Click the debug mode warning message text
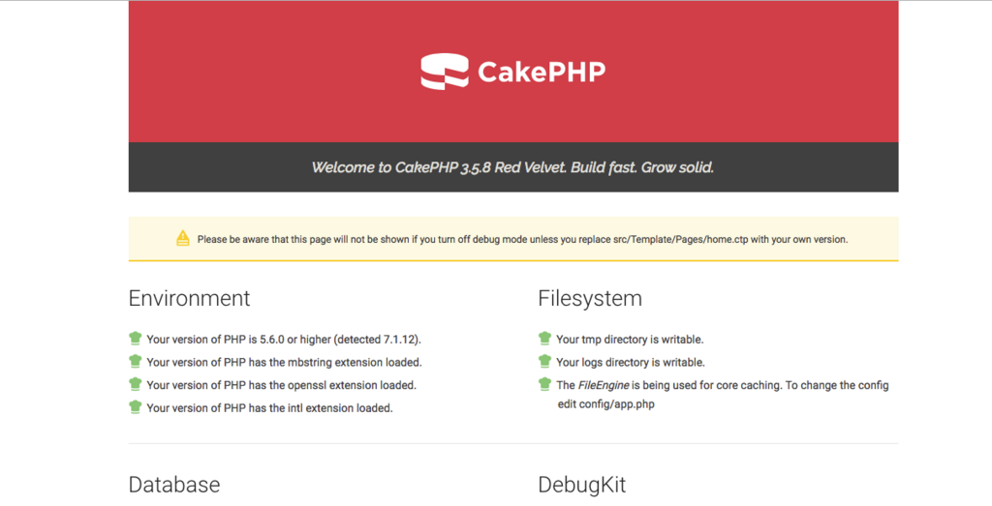This screenshot has width=992, height=506. tap(522, 239)
